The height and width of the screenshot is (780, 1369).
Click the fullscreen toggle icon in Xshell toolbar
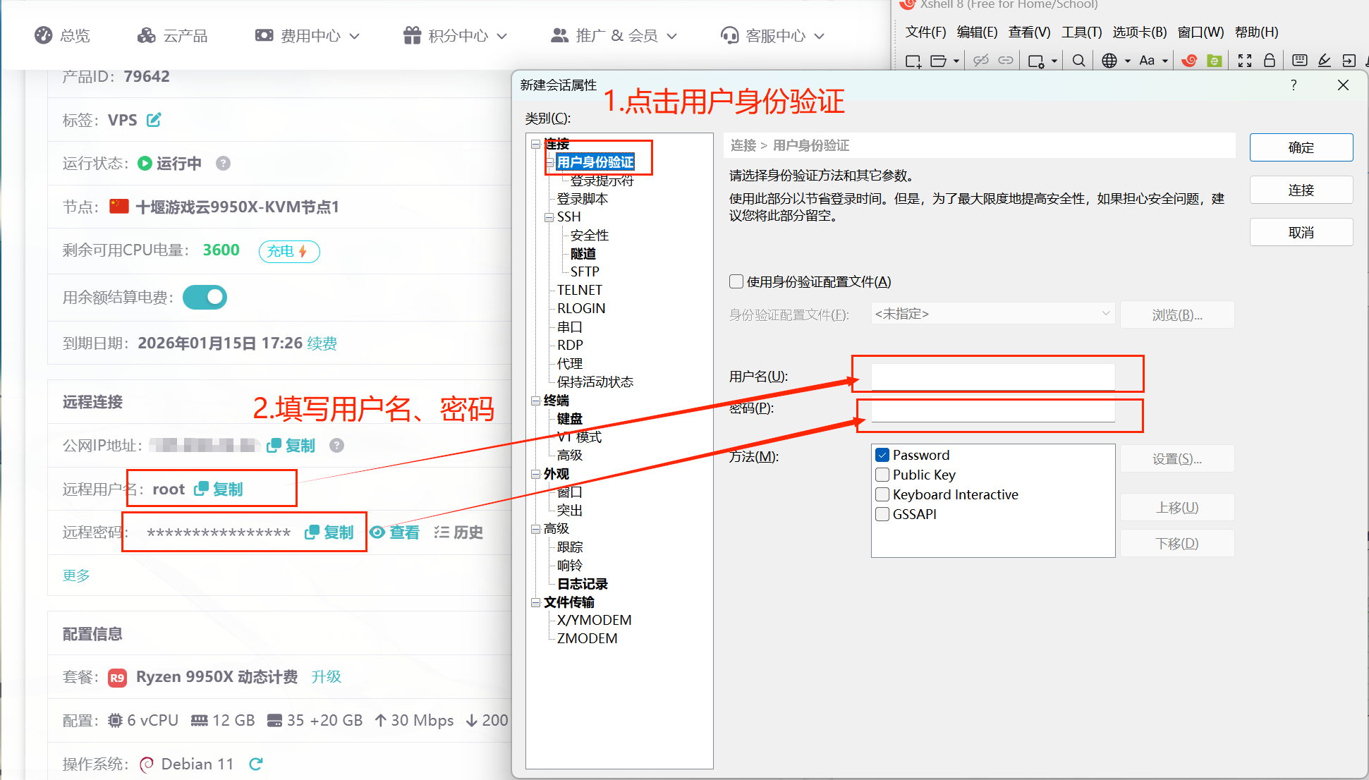(1245, 61)
